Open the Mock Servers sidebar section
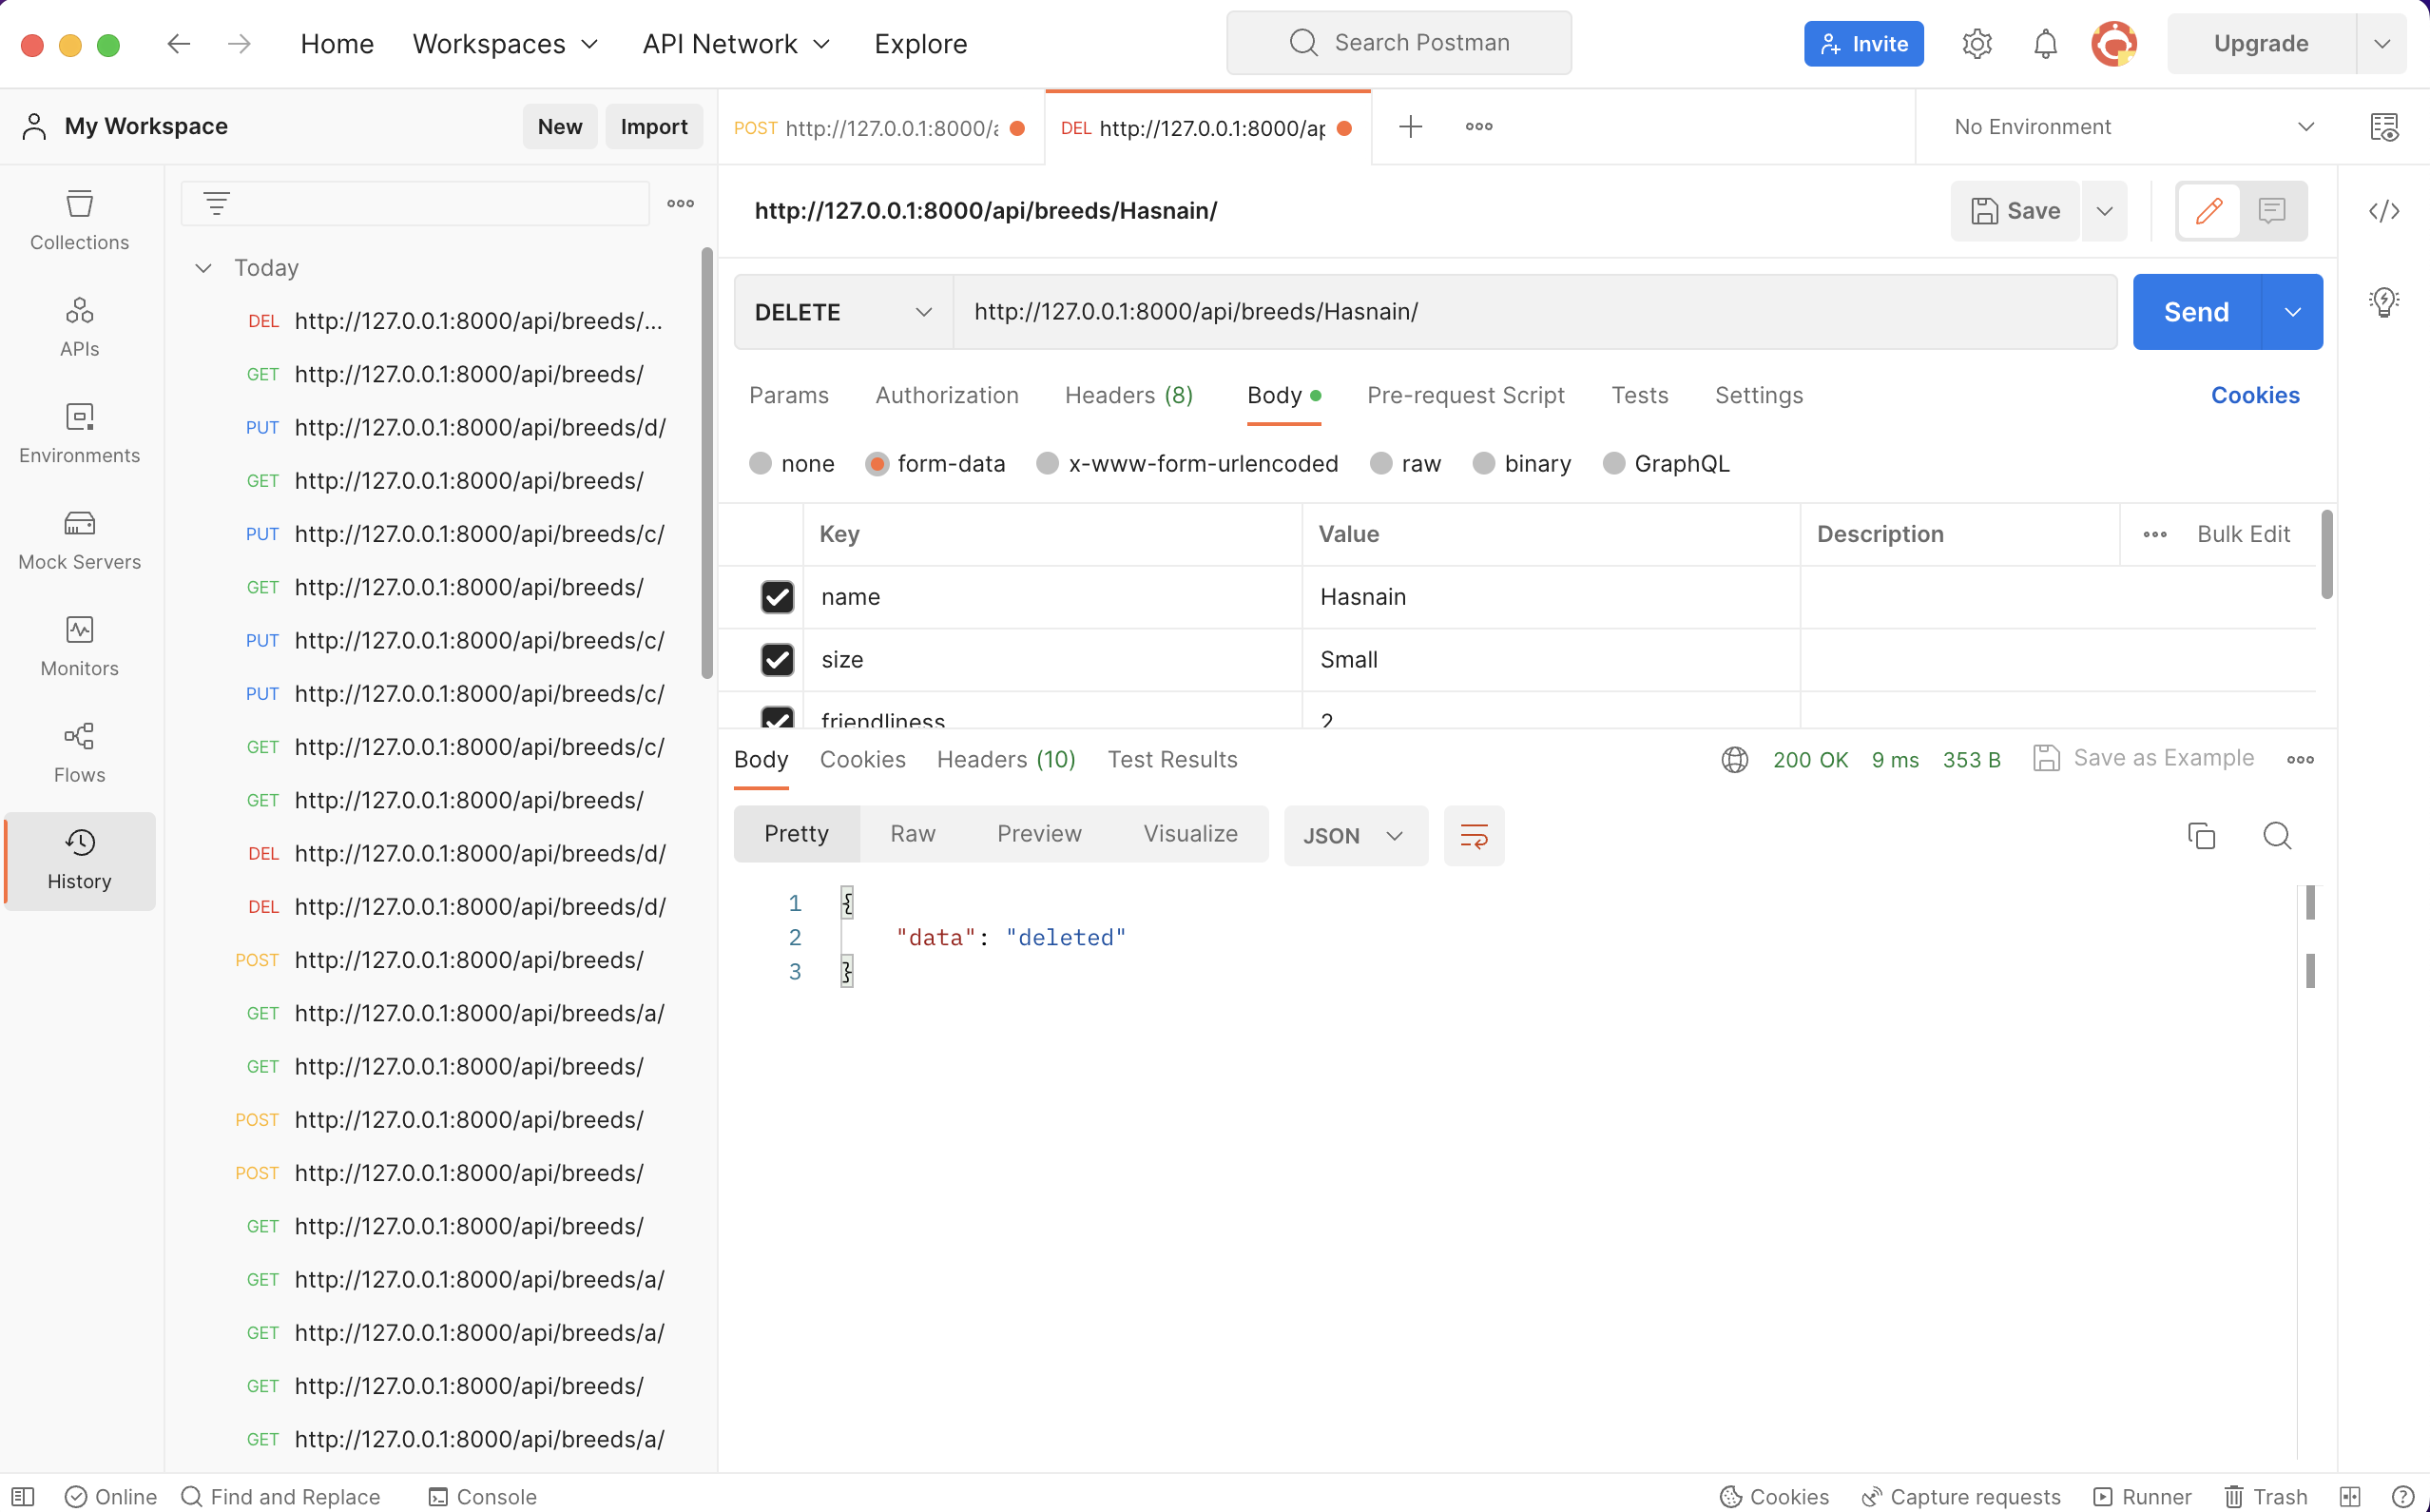The image size is (2430, 1512). click(79, 540)
